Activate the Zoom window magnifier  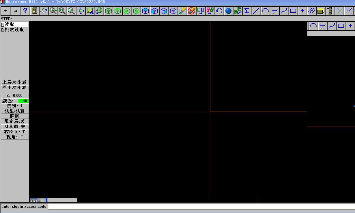click(x=53, y=11)
